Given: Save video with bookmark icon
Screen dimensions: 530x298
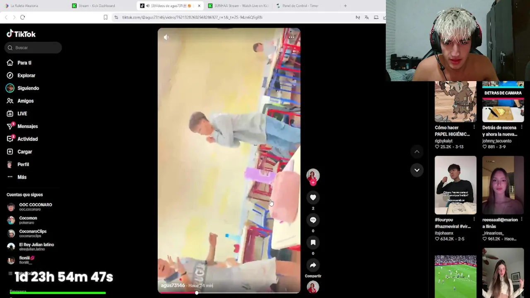Looking at the screenshot, I should 313,243.
